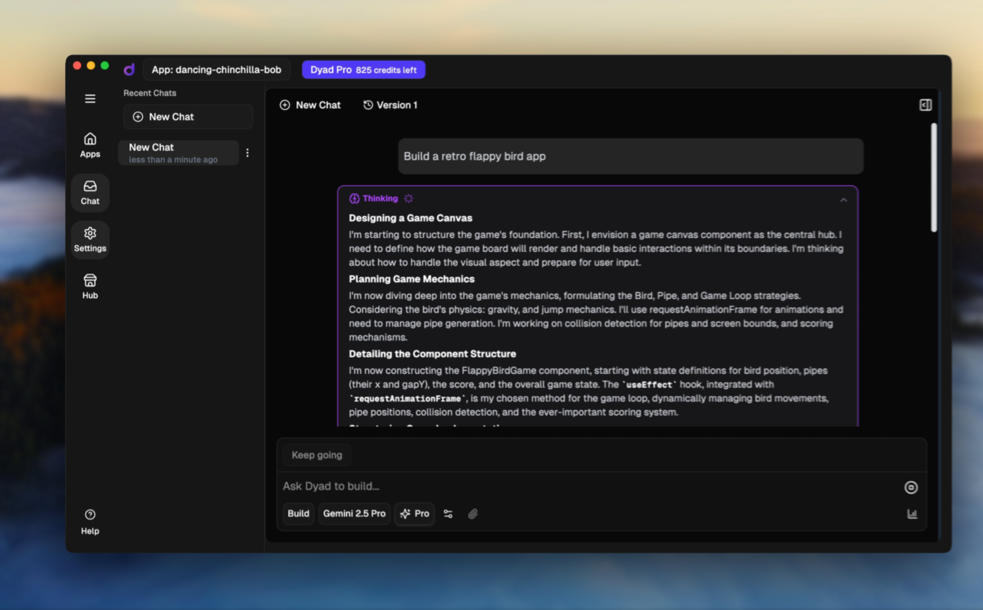Collapse the Thinking section chevron

click(843, 200)
